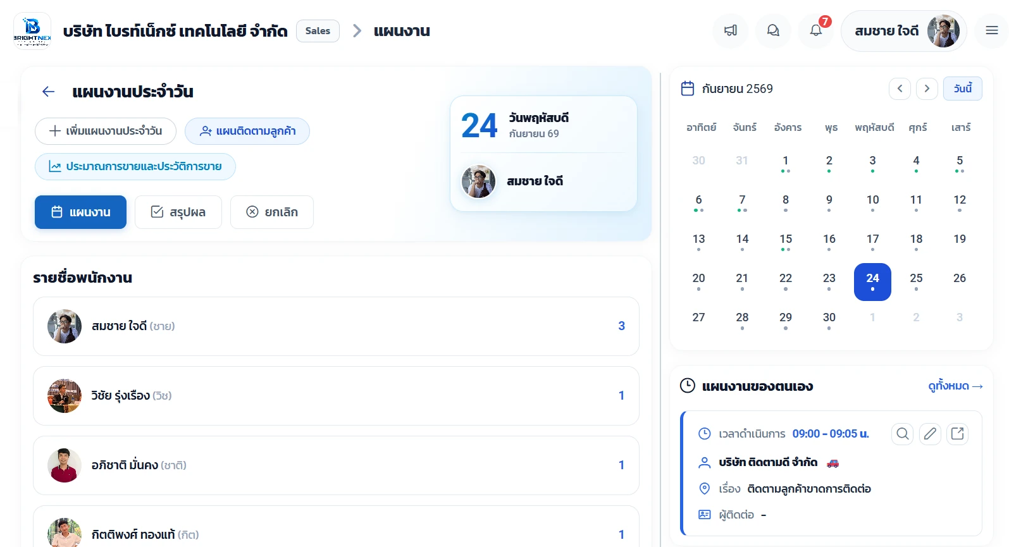Screen dimensions: 1009x547
Task: Click the calendar icon beside กันยายน 2569
Action: click(x=688, y=89)
